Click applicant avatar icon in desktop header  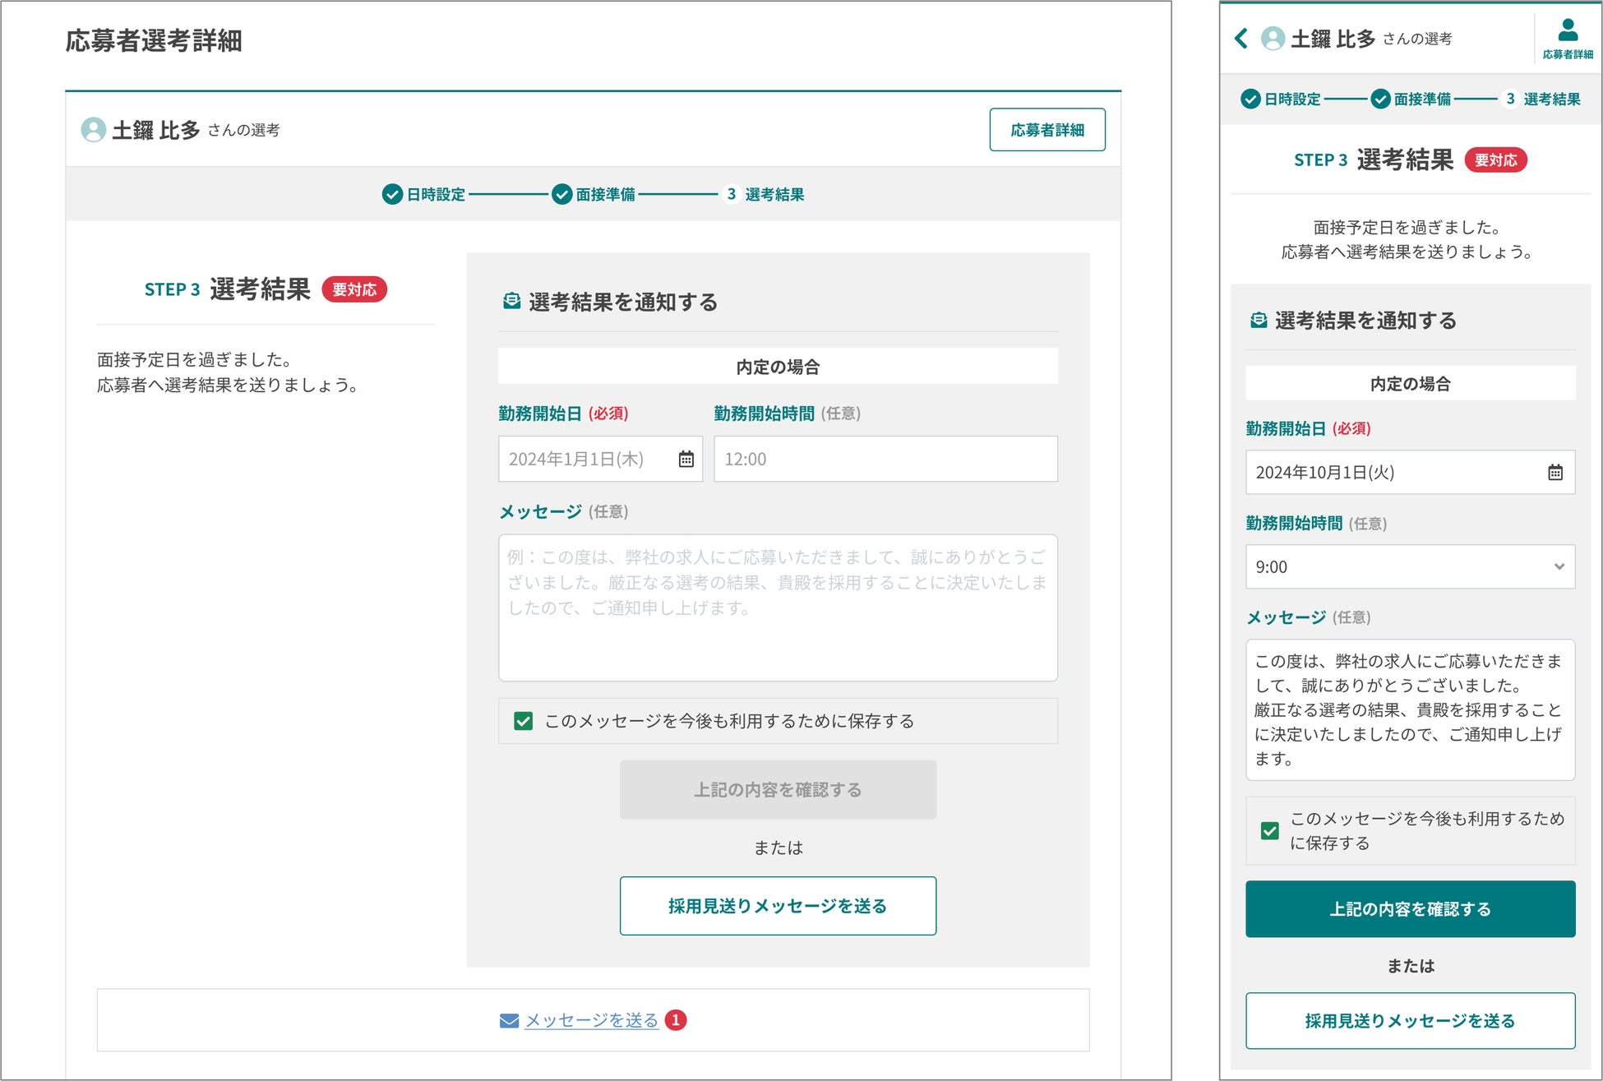[93, 130]
